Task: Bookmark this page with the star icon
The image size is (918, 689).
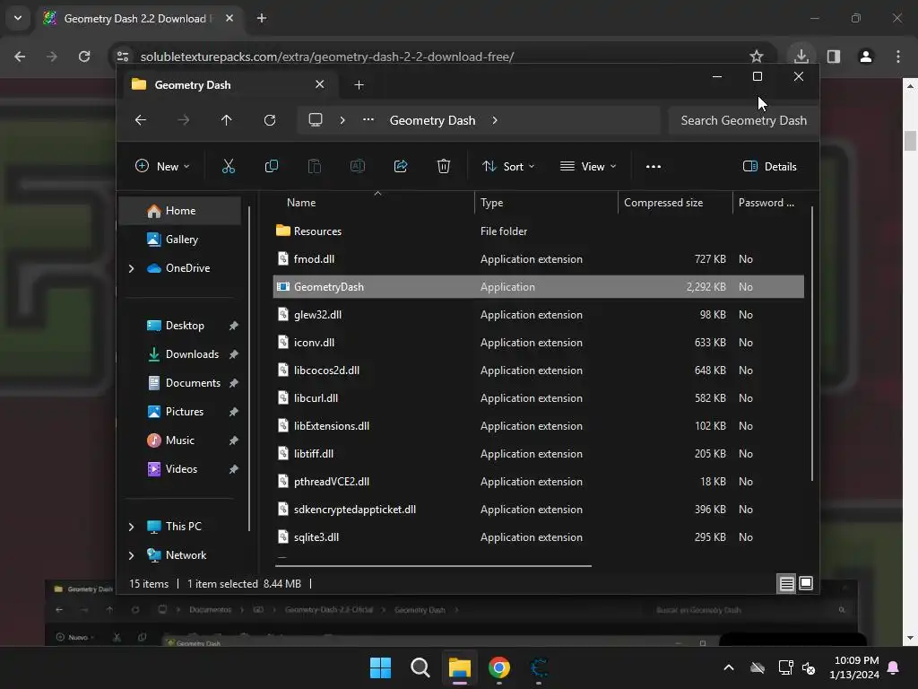Action: (x=757, y=57)
